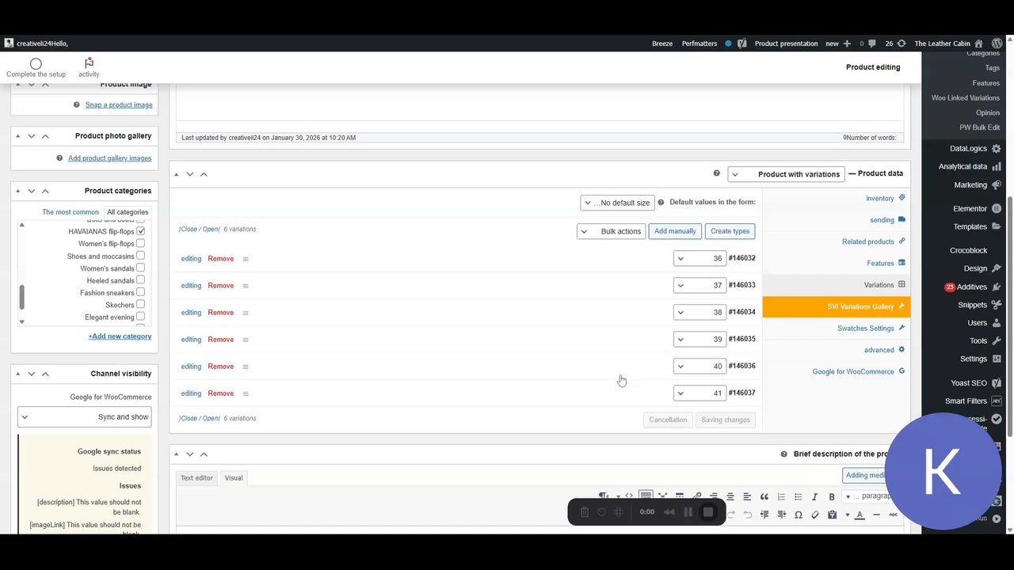The width and height of the screenshot is (1014, 570).
Task: Open Elementor in the admin menu
Action: click(970, 209)
